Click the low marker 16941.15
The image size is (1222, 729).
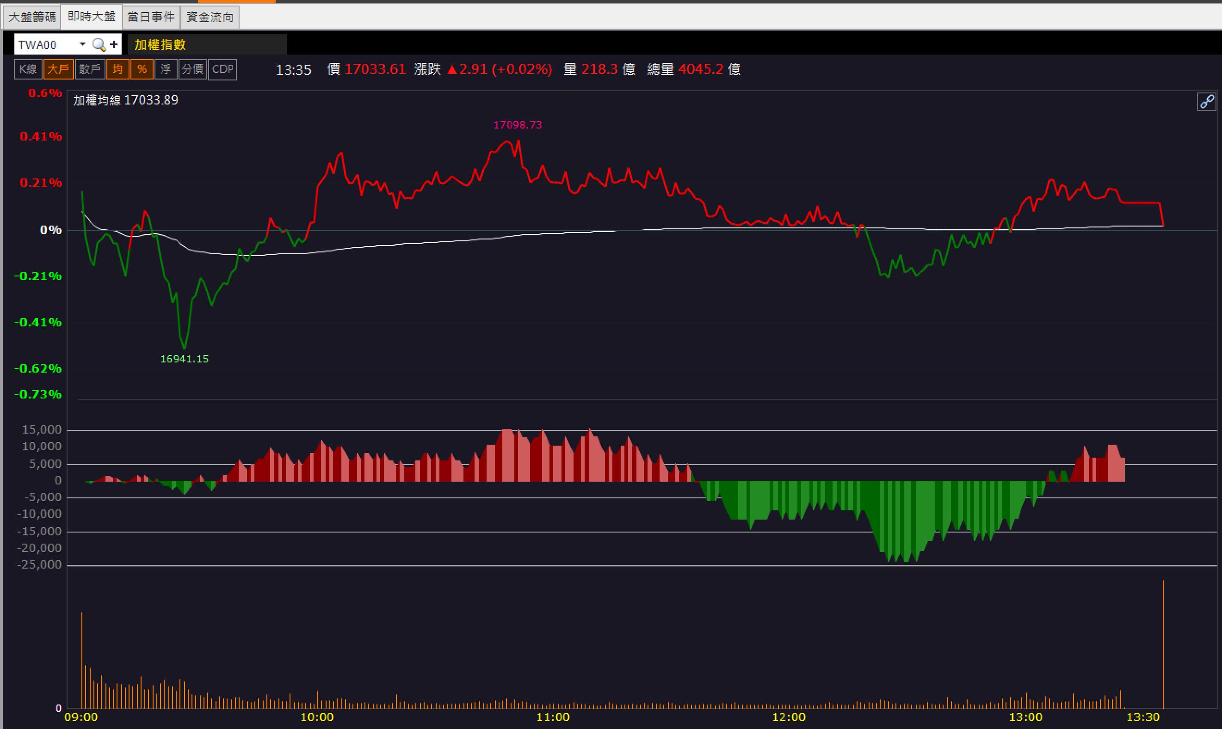coord(184,359)
